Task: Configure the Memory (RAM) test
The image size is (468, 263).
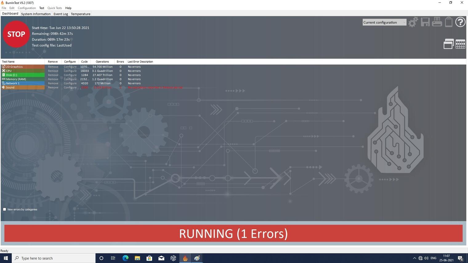Action: (x=70, y=79)
